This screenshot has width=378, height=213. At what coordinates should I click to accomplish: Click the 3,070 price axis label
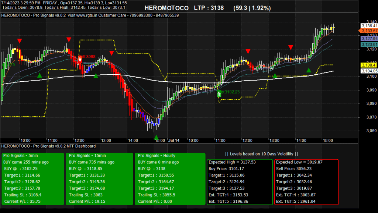[x=371, y=117]
